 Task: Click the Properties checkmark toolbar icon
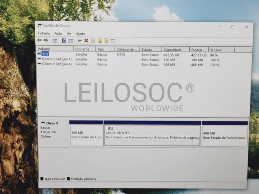(93, 40)
